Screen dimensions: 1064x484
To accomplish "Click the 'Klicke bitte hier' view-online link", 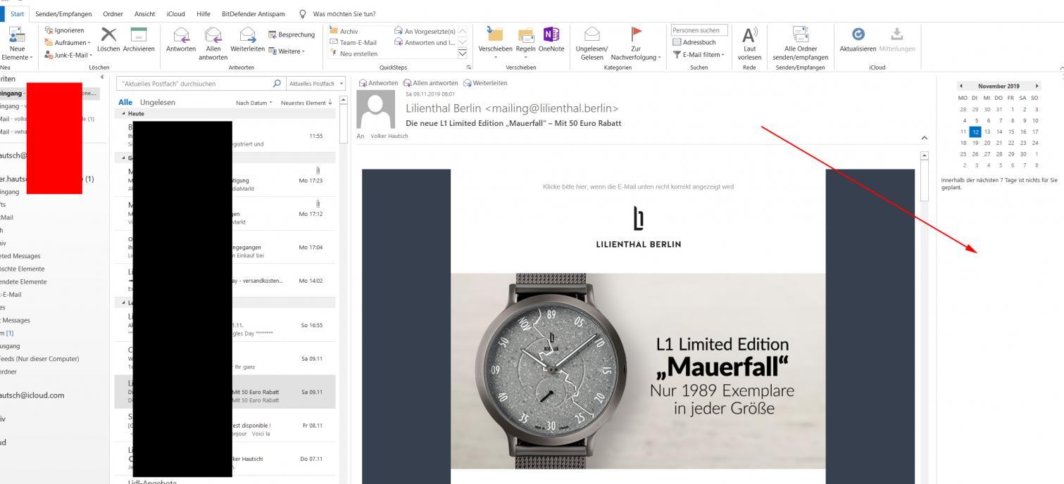I will (x=638, y=186).
